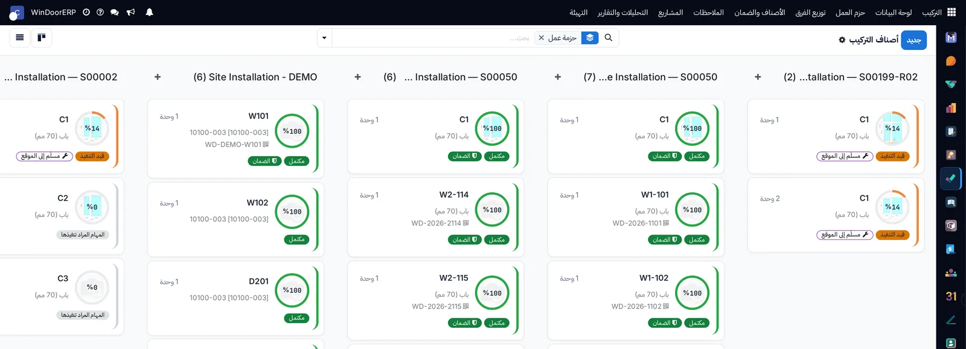The width and height of the screenshot is (966, 349).
Task: Open the chat conversations icon
Action: pyautogui.click(x=115, y=12)
